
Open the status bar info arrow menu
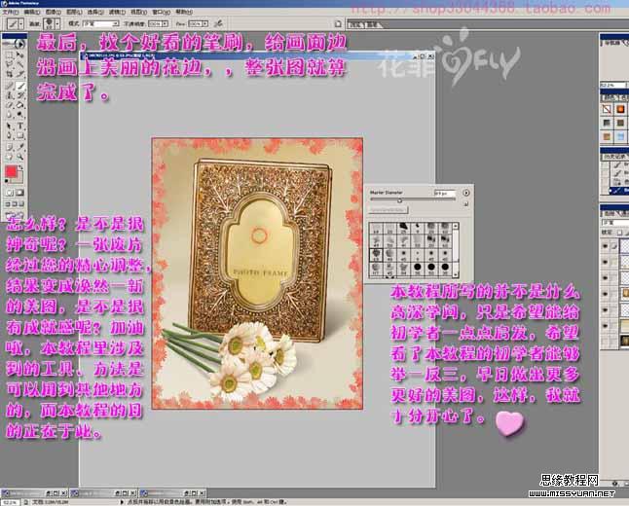(x=122, y=502)
